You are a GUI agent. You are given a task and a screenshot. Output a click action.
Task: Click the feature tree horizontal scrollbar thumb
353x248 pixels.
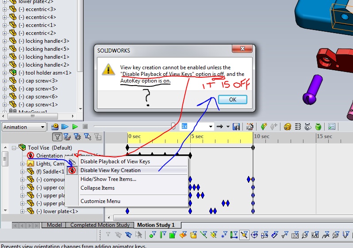(x=33, y=116)
